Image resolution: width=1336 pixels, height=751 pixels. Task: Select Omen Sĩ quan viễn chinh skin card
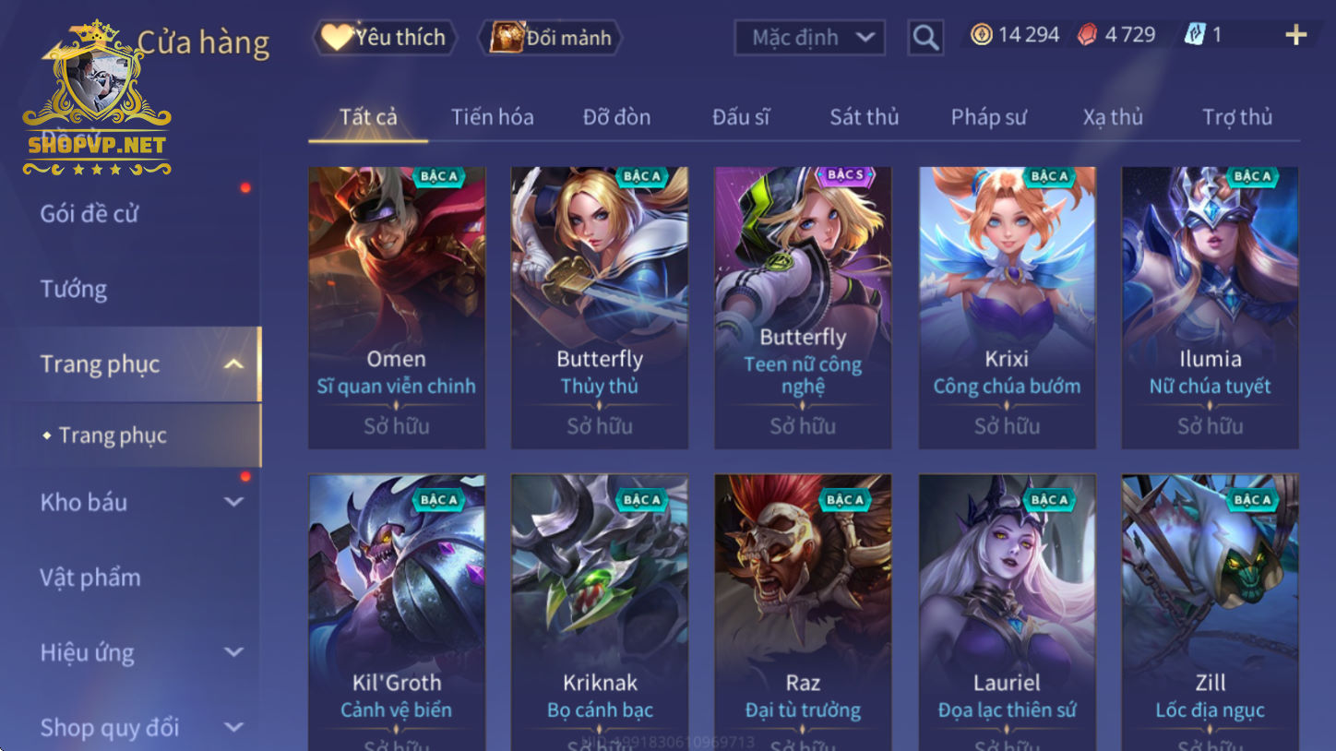(x=397, y=307)
